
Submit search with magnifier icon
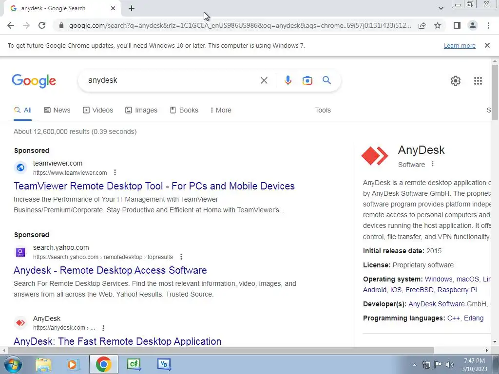click(327, 80)
